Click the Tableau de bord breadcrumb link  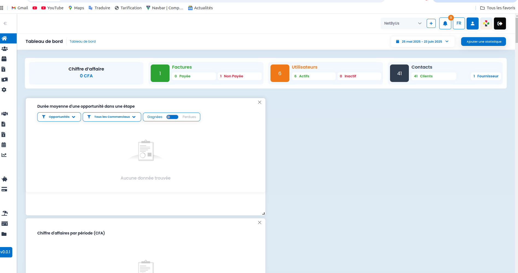point(83,42)
